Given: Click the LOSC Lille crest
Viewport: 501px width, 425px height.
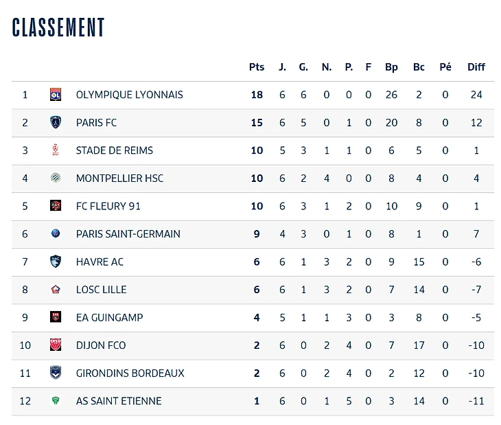Looking at the screenshot, I should [x=56, y=290].
